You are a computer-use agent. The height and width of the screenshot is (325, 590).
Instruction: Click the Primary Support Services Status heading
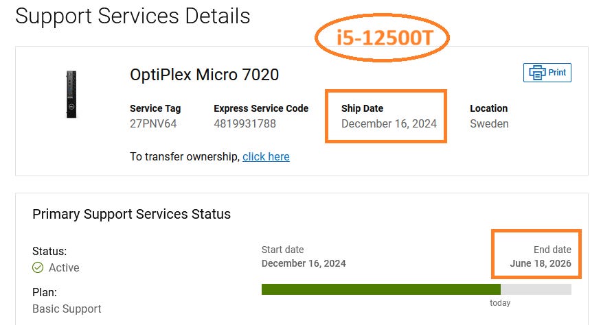tap(131, 214)
